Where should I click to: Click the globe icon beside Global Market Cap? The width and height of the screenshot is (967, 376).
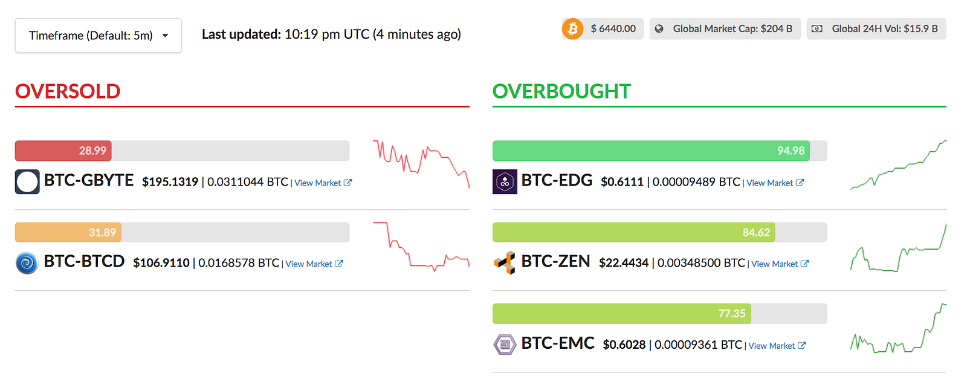click(659, 28)
